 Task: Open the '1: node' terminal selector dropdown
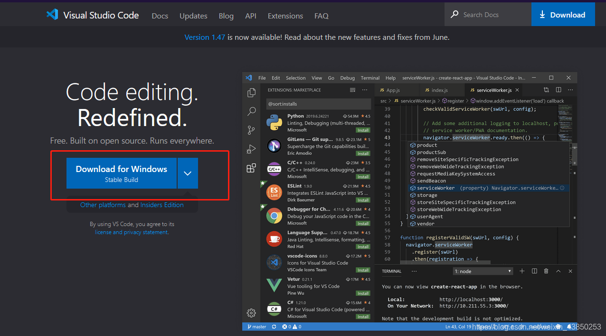click(483, 271)
